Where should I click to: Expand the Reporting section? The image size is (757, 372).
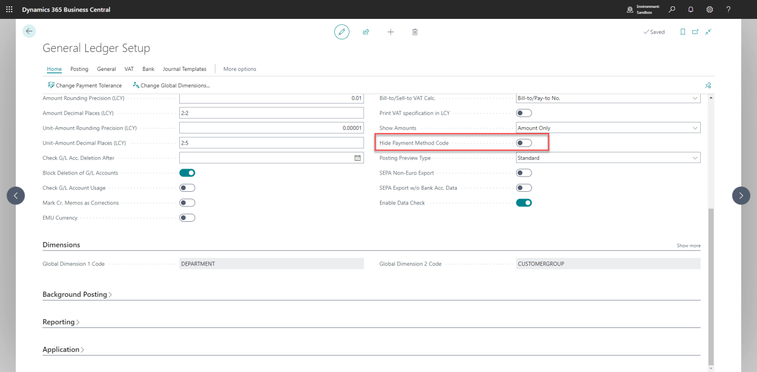(61, 322)
